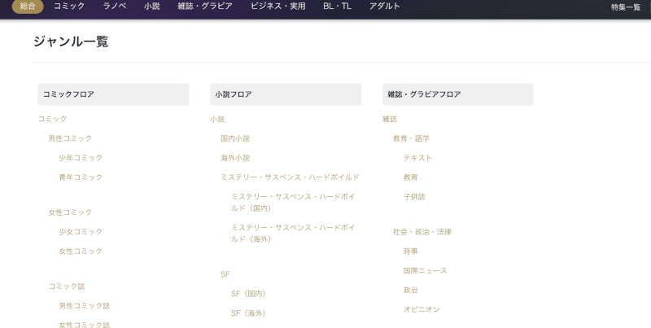Click the 少女コミック genre link
Viewport: 651px width, 328px height.
[x=81, y=232]
